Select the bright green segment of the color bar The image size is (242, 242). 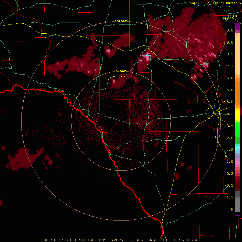(237, 130)
